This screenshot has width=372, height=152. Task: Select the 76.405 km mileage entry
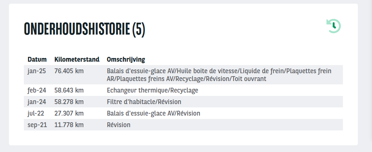coord(69,71)
